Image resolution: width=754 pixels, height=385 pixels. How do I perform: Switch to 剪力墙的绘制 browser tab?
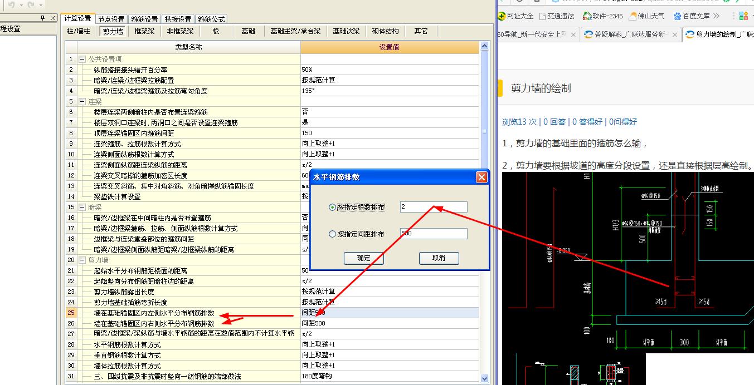pos(718,34)
